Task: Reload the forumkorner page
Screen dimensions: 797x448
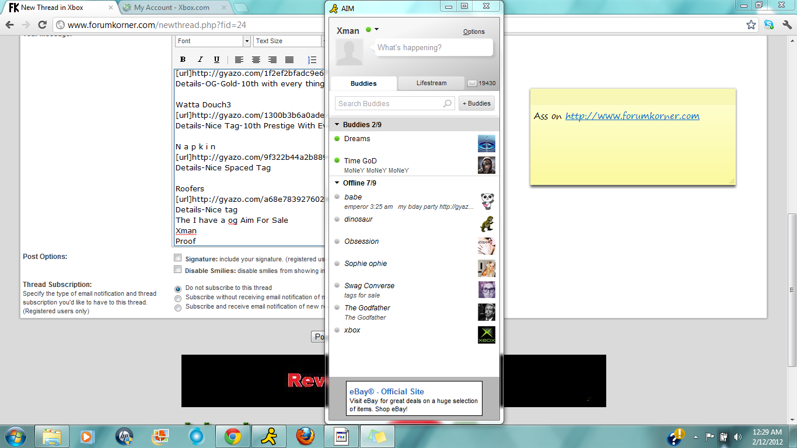Action: [42, 25]
